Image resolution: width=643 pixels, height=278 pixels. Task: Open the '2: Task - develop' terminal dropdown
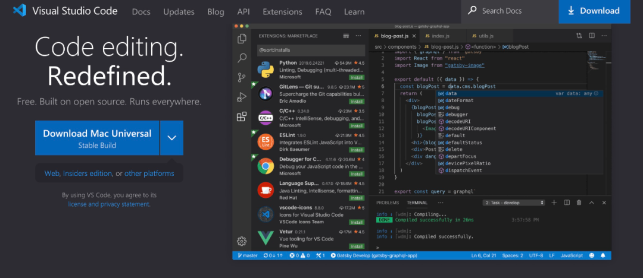tap(514, 203)
